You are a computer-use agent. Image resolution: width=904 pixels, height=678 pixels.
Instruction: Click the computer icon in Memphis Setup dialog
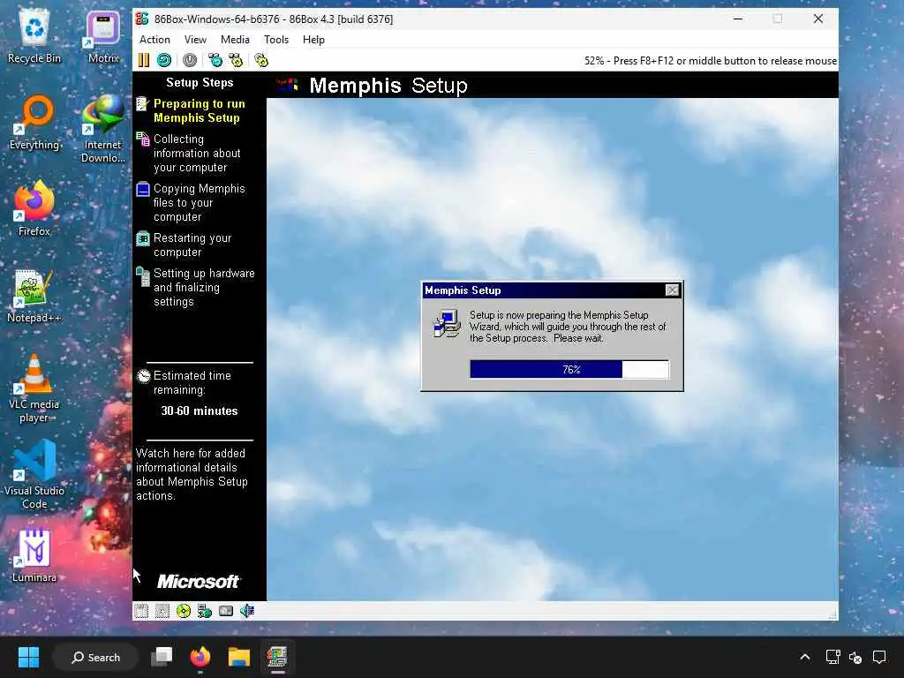447,323
